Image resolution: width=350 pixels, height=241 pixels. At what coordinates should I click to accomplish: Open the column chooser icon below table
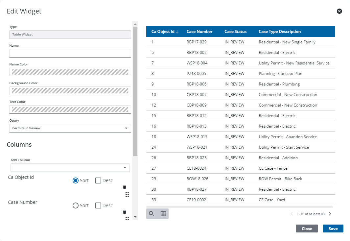click(163, 214)
